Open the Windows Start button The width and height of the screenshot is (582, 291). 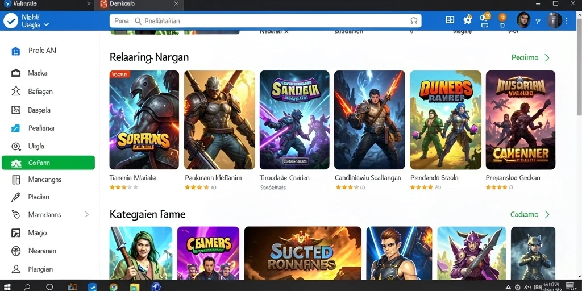click(7, 287)
